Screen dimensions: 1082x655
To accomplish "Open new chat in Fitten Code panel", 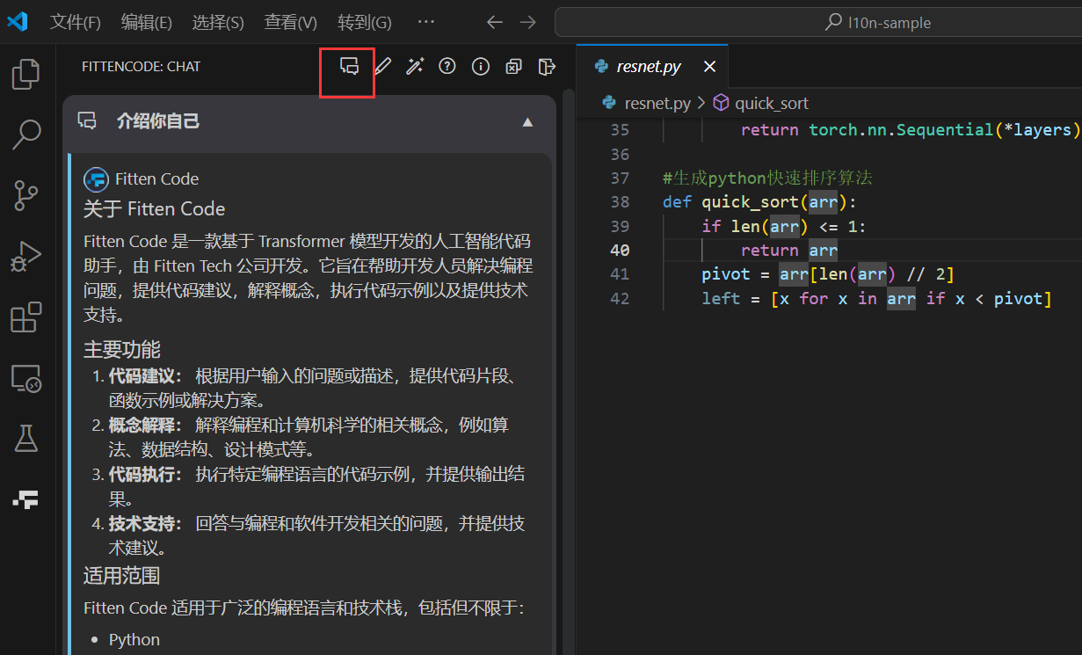I will (x=349, y=67).
